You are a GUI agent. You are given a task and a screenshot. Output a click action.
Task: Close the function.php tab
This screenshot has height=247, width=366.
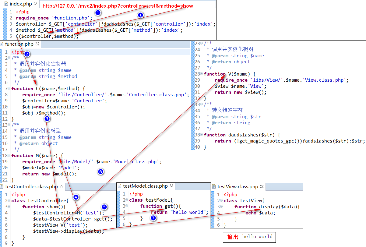(x=37, y=44)
